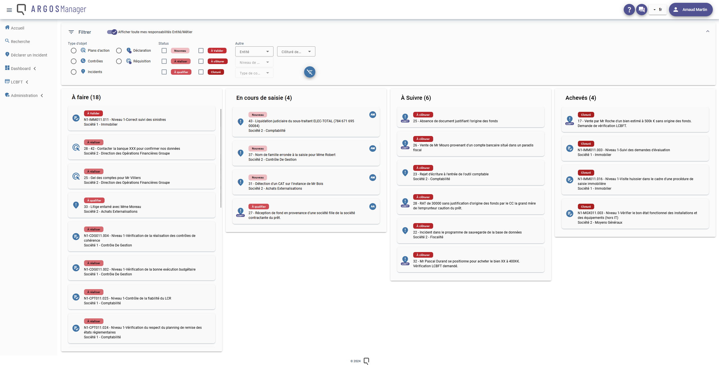Screen dimensions: 719x365
Task: Open the help question mark icon
Action: pos(629,10)
